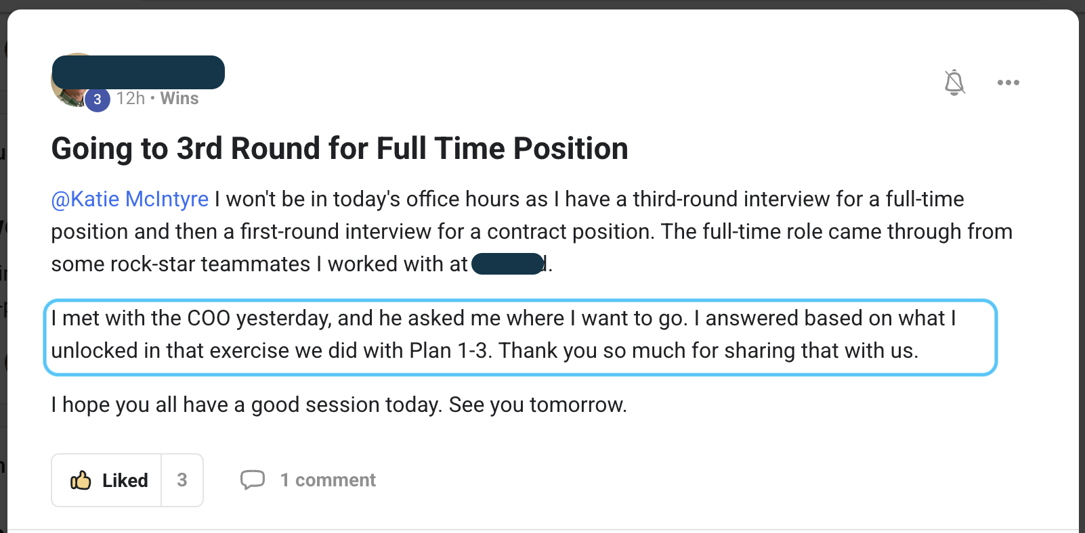The height and width of the screenshot is (533, 1085).
Task: Click the thumbs-up icon to unlike
Action: 81,480
